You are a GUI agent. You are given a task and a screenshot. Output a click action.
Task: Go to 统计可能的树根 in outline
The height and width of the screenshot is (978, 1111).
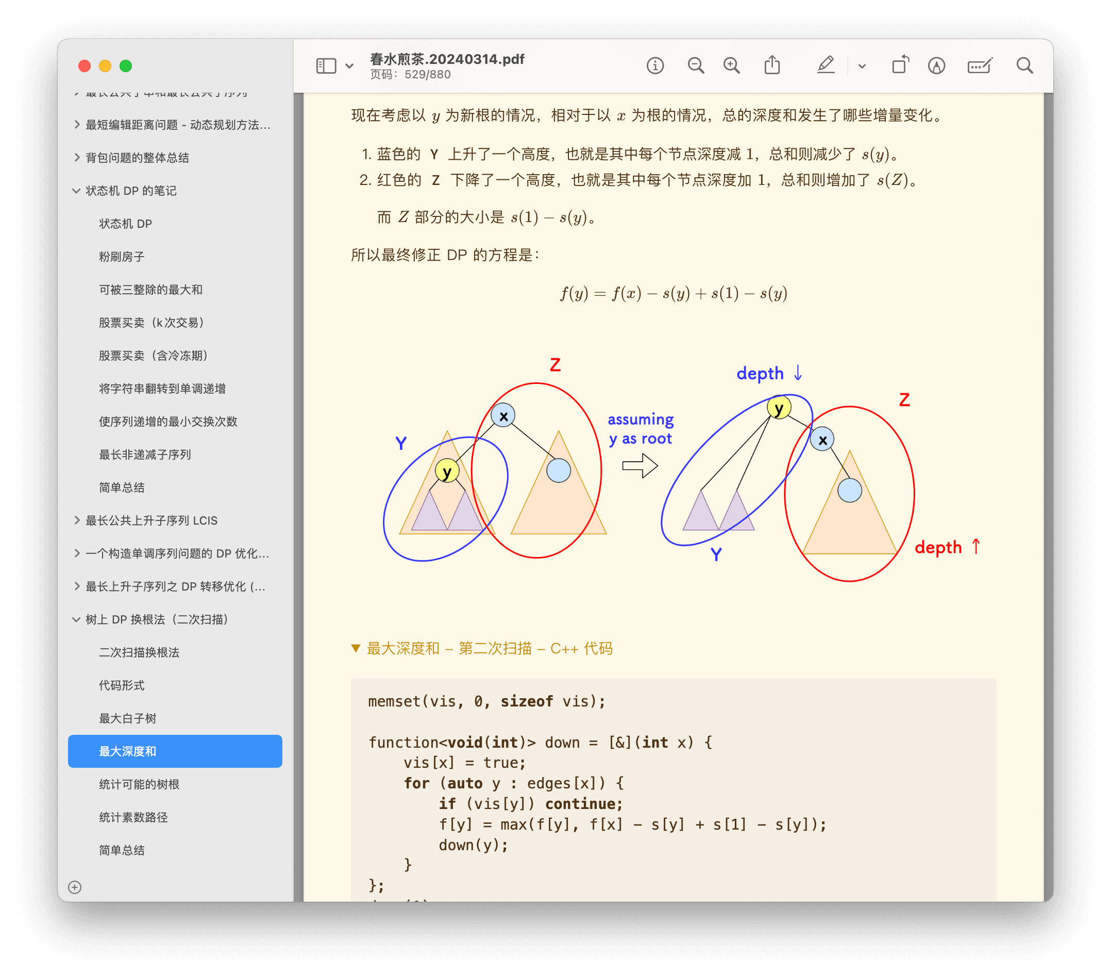coord(139,784)
